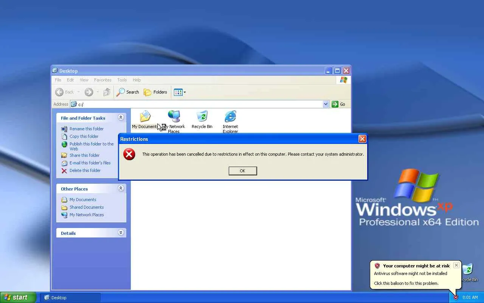Click the Back toolbar button
Viewport: 484px width, 303px height.
[65, 92]
